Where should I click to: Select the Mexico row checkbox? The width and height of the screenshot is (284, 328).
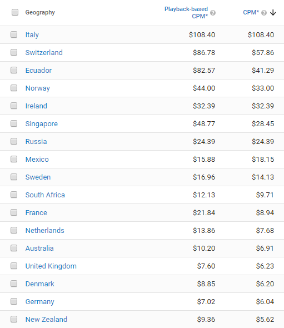[x=14, y=159]
